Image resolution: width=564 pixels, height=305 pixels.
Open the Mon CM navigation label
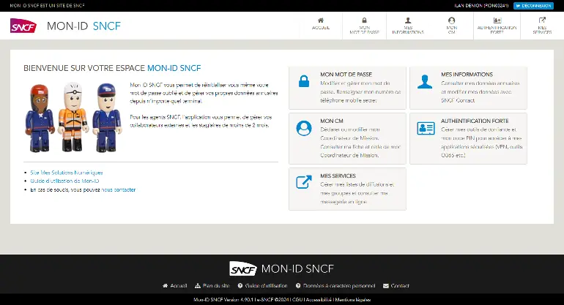pyautogui.click(x=452, y=30)
